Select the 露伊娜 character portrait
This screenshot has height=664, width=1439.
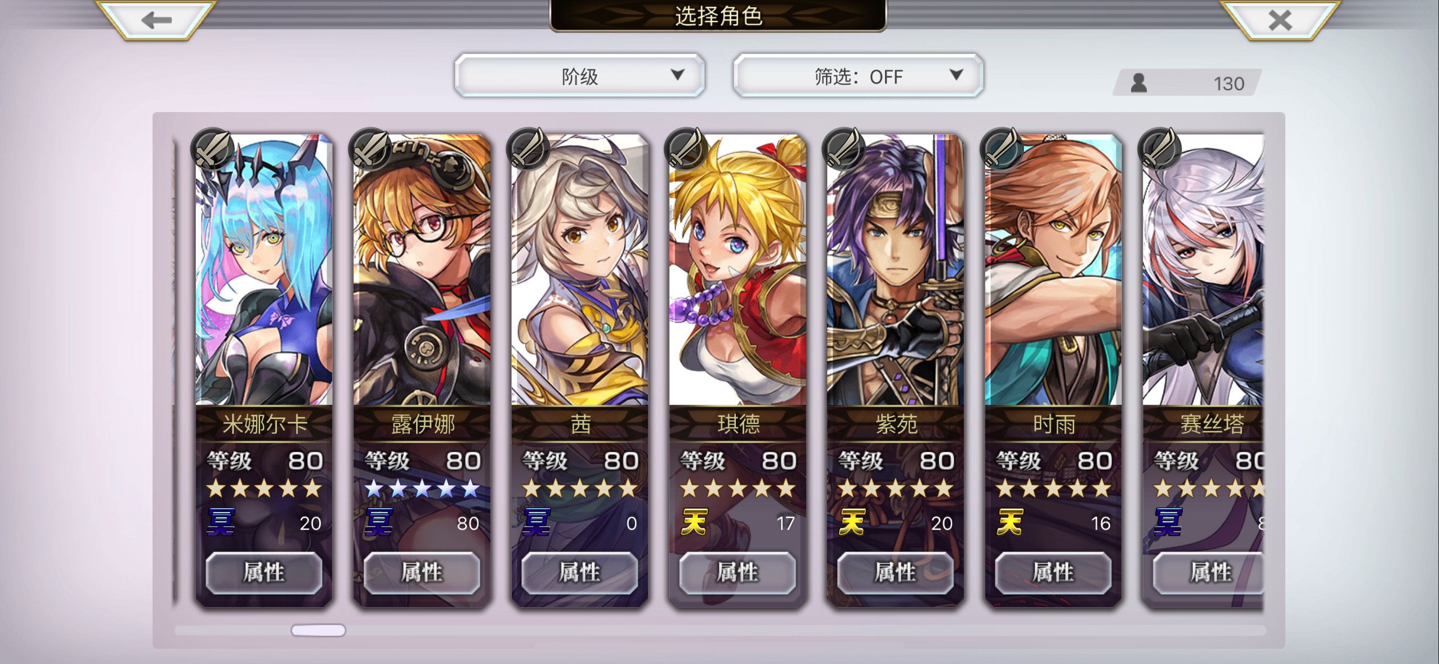tap(422, 270)
